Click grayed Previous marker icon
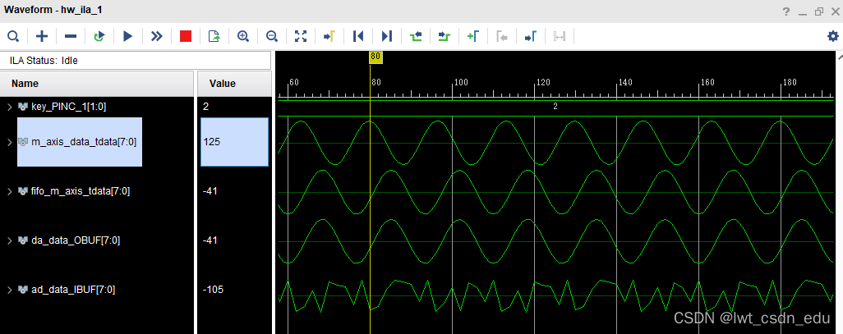This screenshot has height=334, width=843. tap(501, 36)
